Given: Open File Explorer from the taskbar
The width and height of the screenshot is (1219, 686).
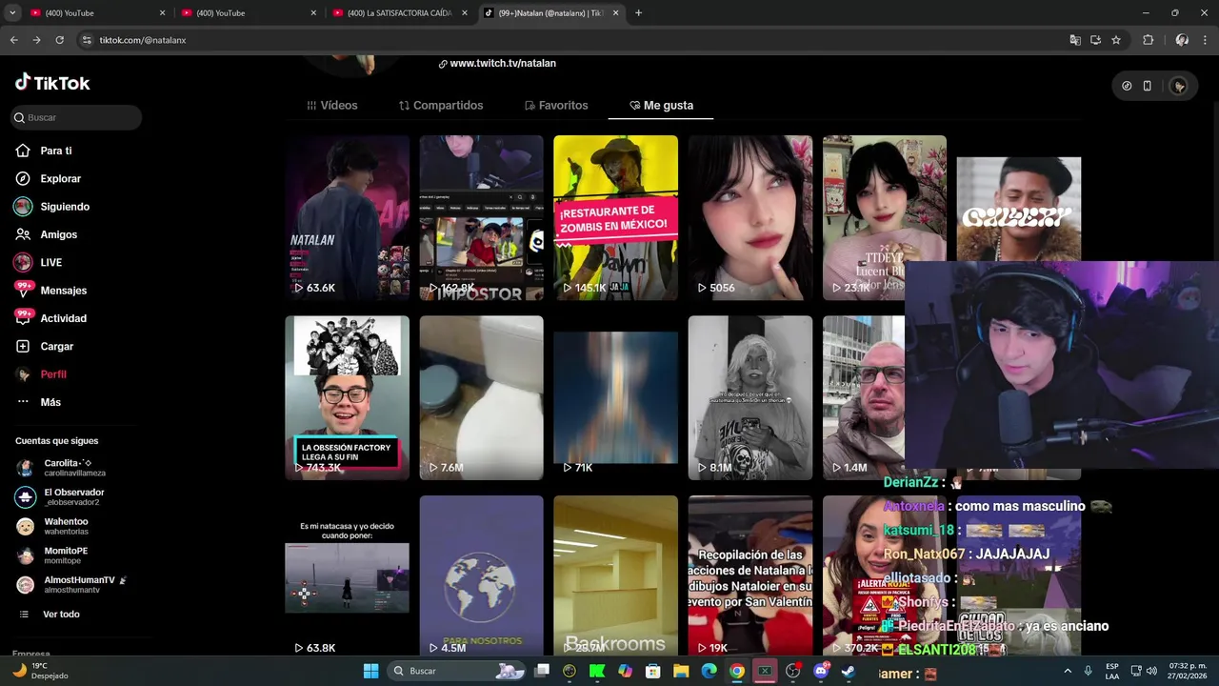Looking at the screenshot, I should pyautogui.click(x=681, y=671).
